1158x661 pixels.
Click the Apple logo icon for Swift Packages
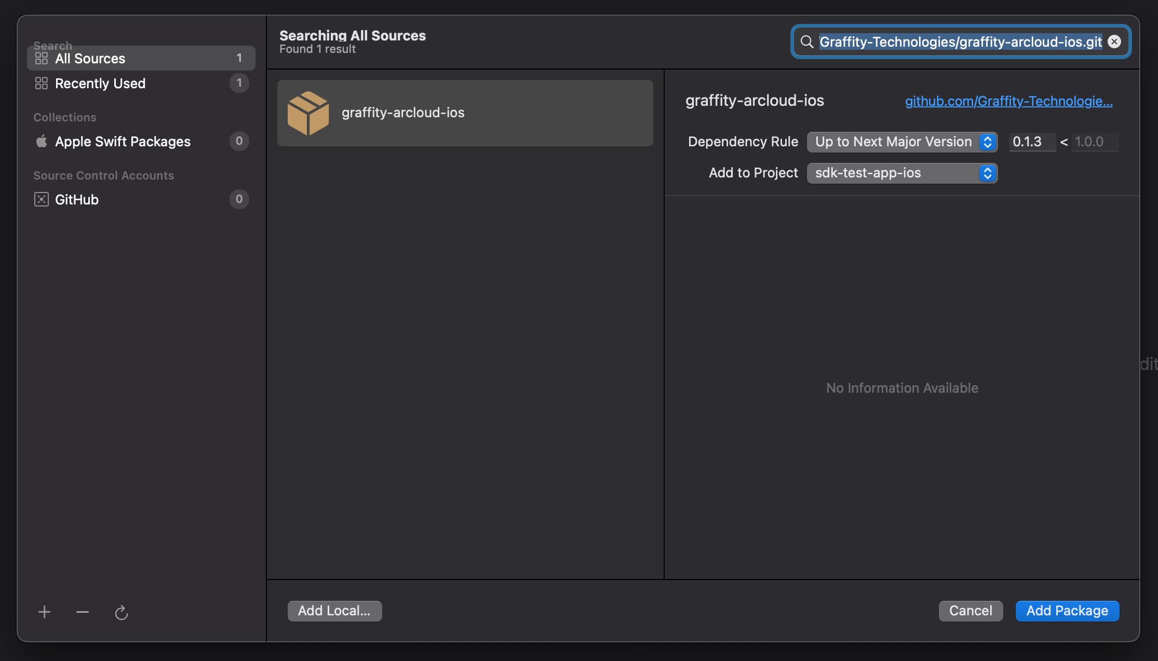coord(42,141)
